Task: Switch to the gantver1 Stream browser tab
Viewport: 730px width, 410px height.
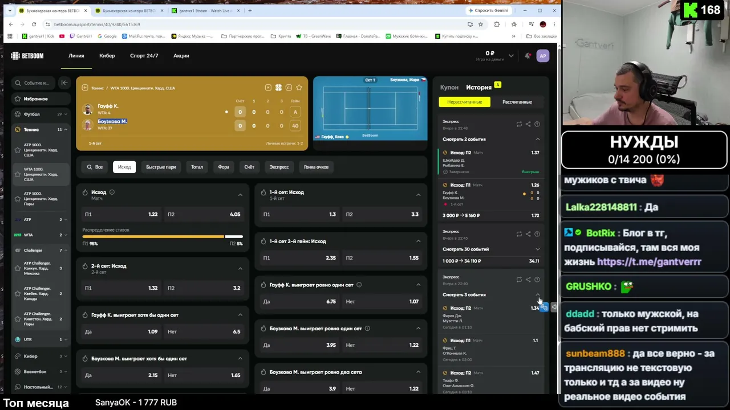Action: click(205, 10)
